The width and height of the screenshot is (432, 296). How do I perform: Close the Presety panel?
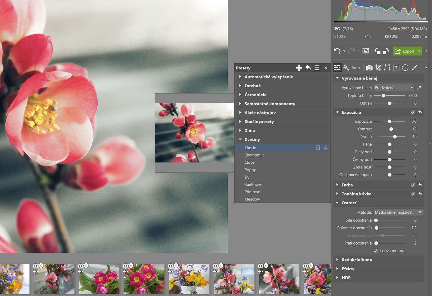coord(326,68)
